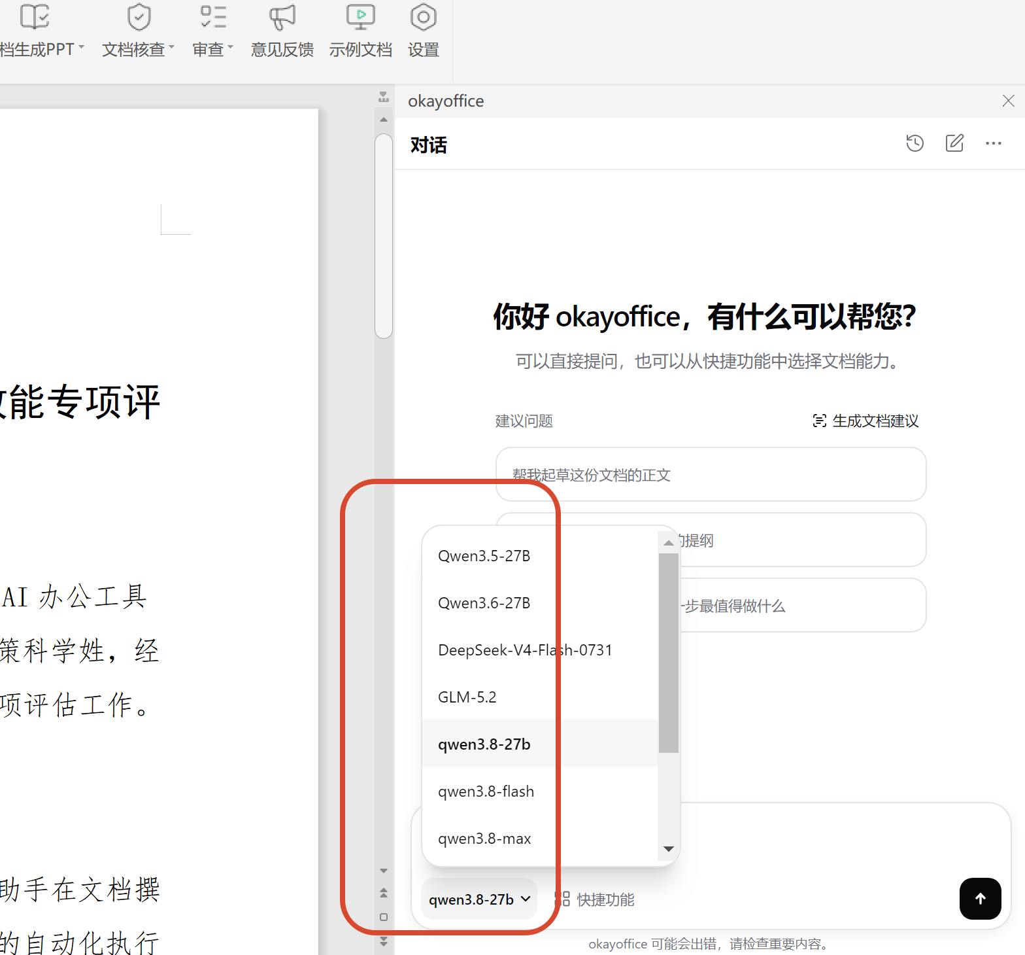This screenshot has width=1025, height=955.
Task: Open the 示例文档 sample document
Action: pos(360,31)
